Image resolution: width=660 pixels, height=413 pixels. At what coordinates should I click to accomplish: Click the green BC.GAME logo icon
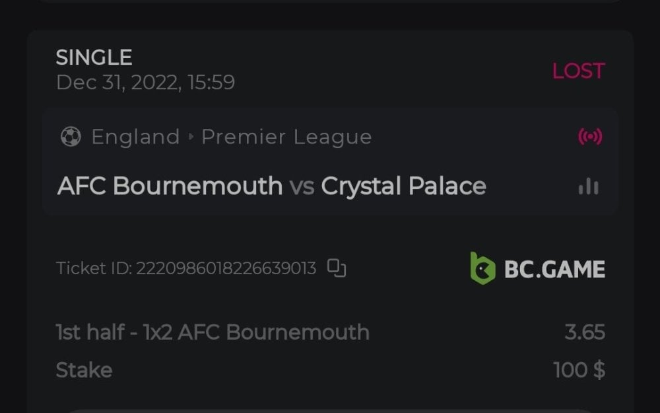click(x=482, y=268)
